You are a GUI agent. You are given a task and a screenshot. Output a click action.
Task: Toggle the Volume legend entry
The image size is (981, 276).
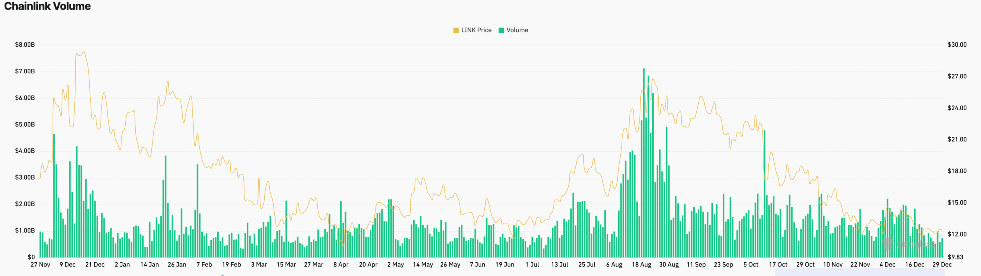[513, 30]
